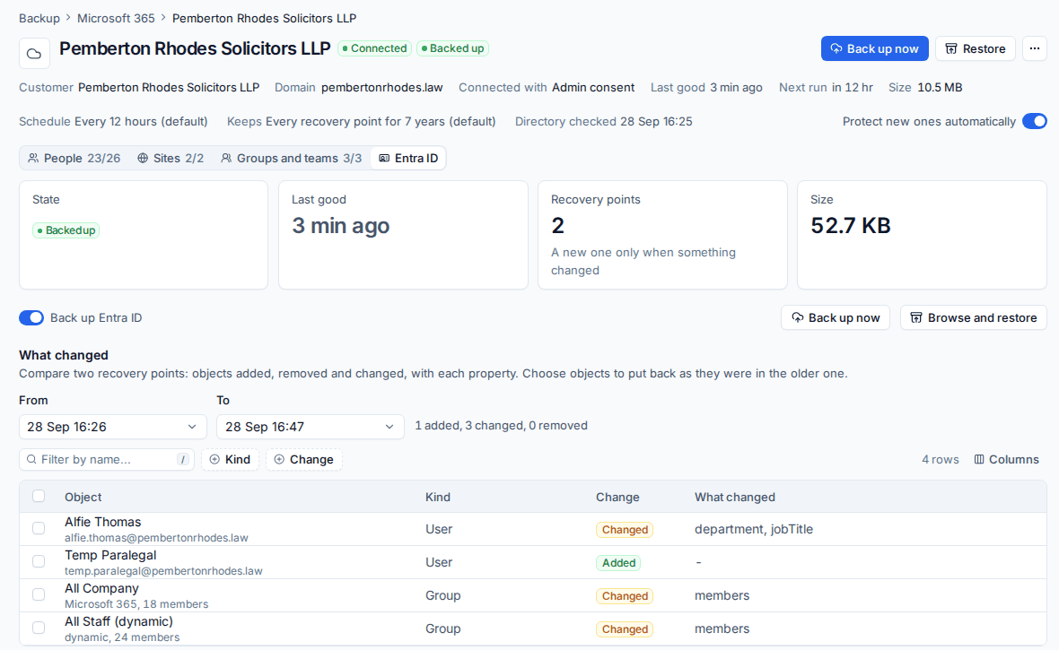Click the Added badge for Temp Paralegal
Viewport: 1059px width, 650px height.
point(618,563)
